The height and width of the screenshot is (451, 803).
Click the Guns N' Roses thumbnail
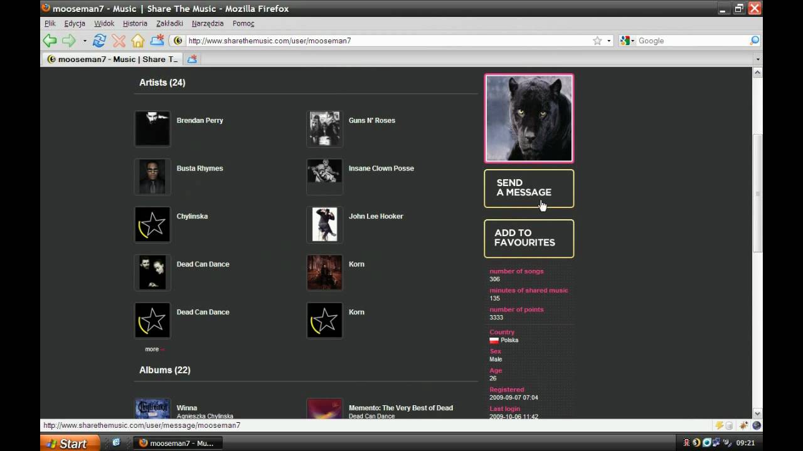coord(324,128)
